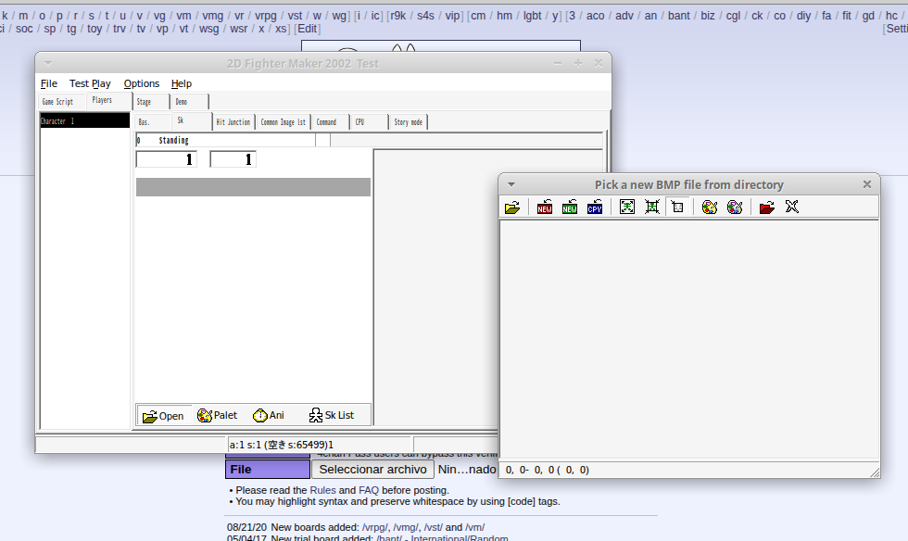Click the Open folder button in Fighter Maker
908x541 pixels.
click(x=163, y=415)
